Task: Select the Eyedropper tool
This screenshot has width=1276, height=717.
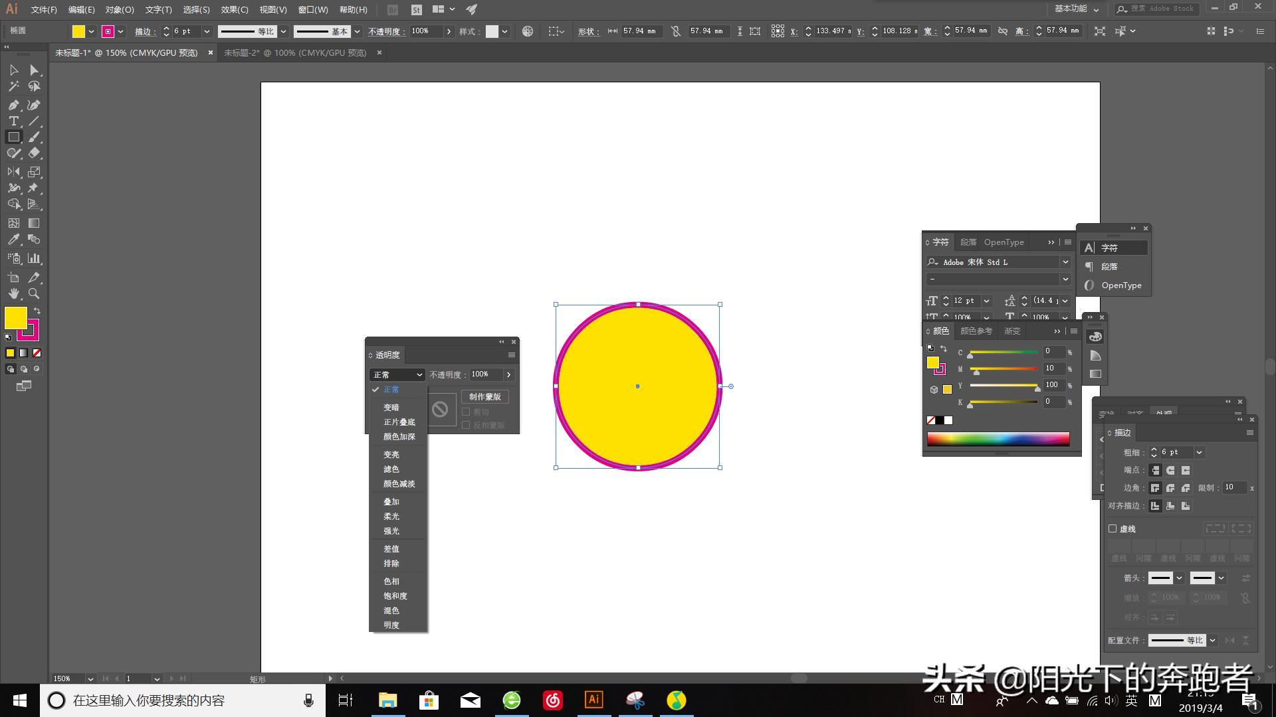Action: tap(13, 240)
